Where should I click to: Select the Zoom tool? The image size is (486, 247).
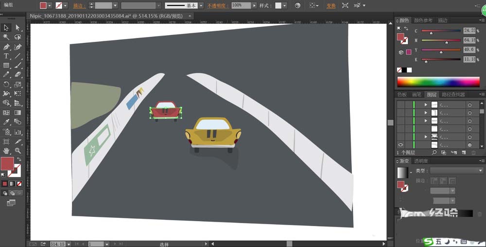coord(17,151)
